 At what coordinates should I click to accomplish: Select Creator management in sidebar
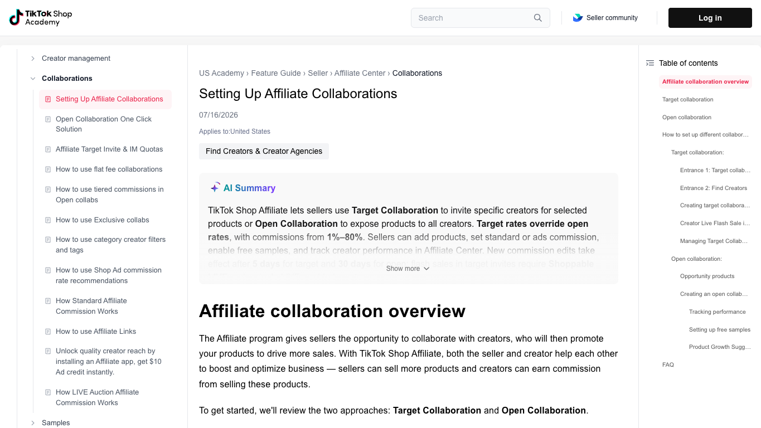coord(76,59)
